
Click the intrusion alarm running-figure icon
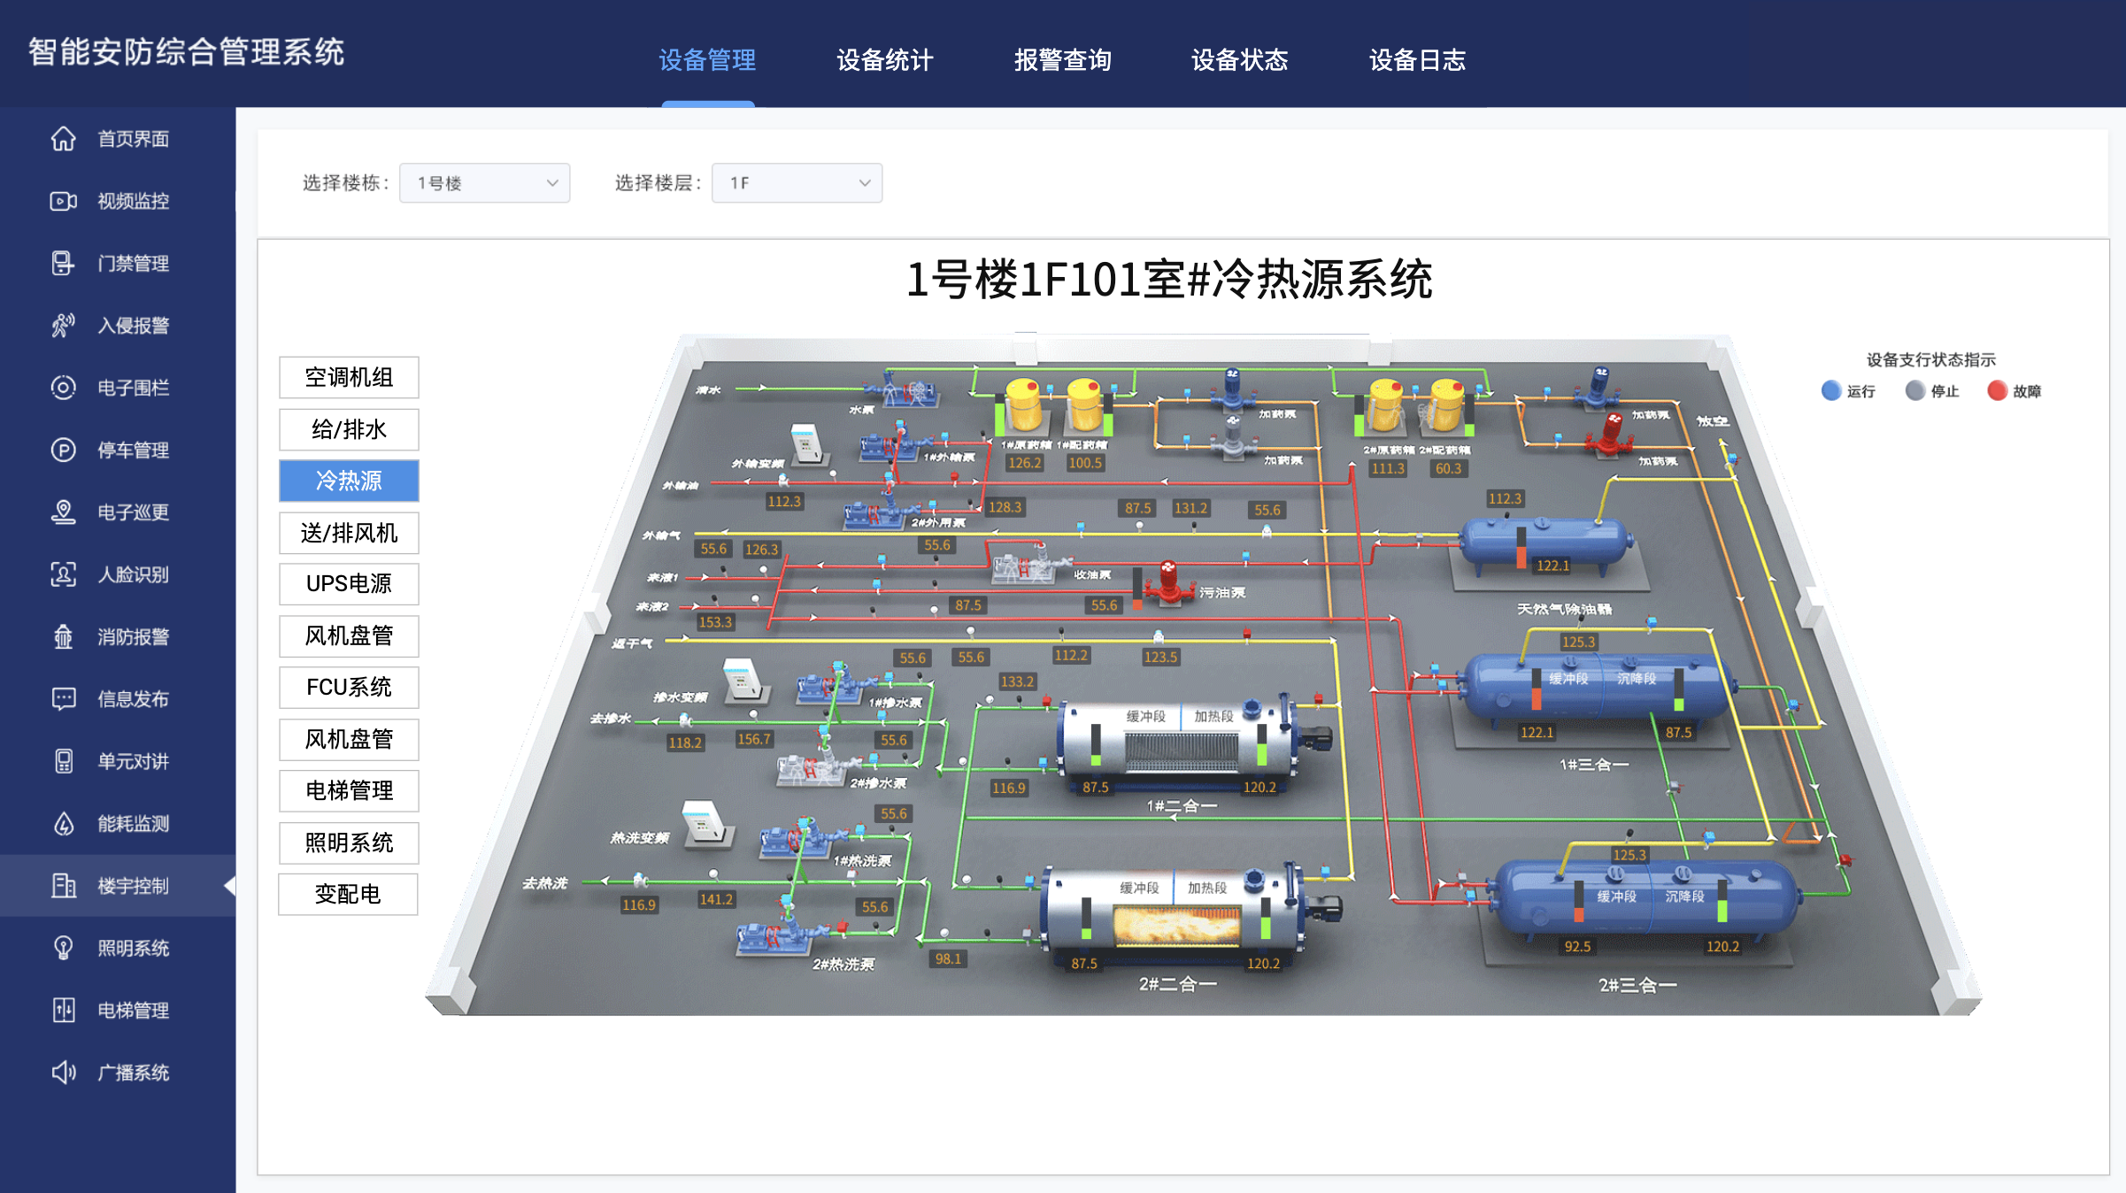point(63,326)
